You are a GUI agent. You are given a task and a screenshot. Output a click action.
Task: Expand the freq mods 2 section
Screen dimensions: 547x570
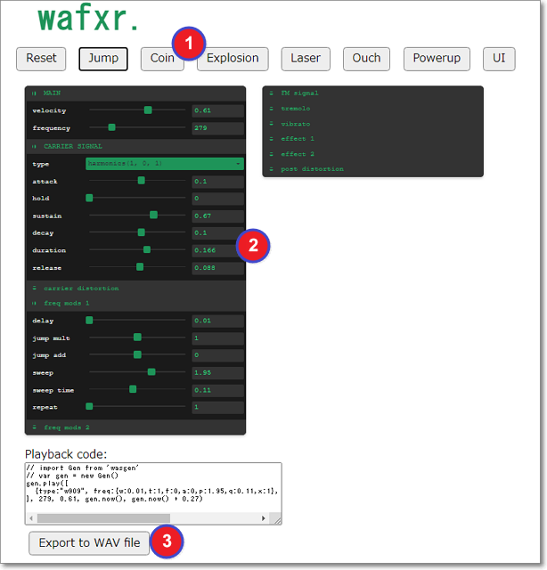coord(66,428)
